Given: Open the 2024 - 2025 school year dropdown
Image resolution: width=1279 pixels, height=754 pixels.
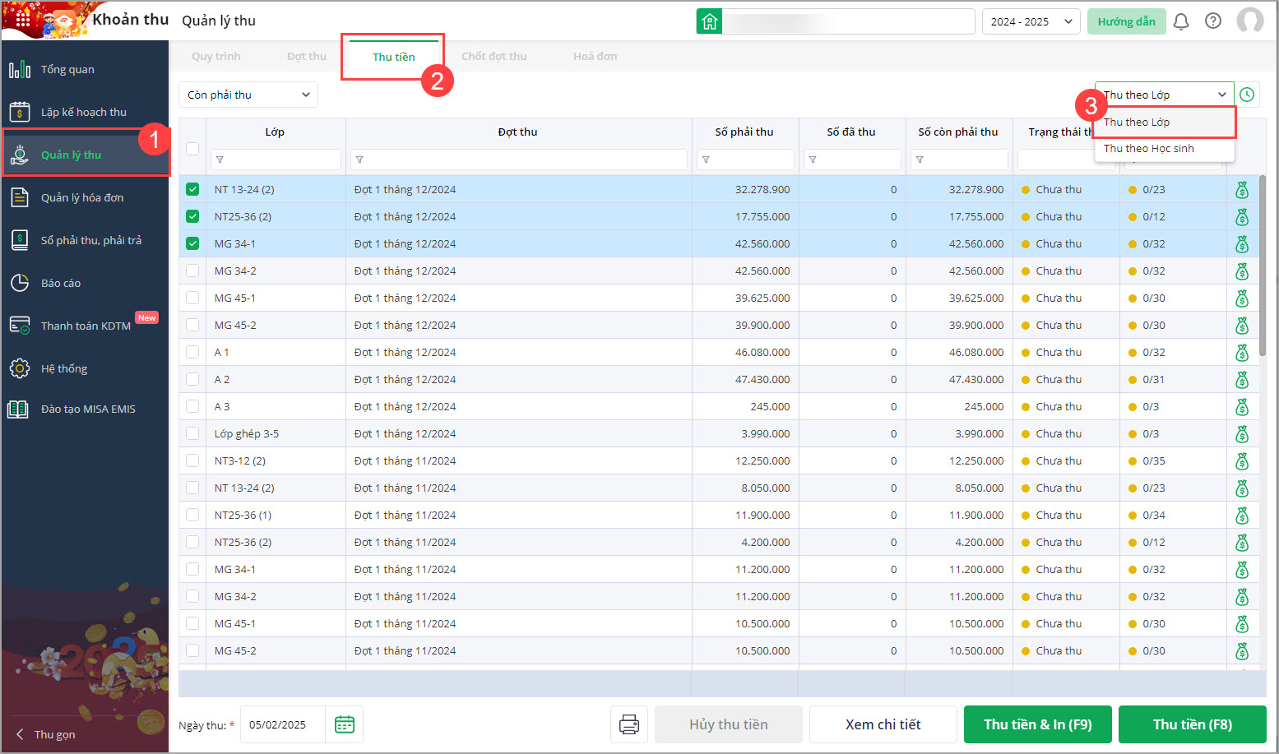Looking at the screenshot, I should 1031,21.
